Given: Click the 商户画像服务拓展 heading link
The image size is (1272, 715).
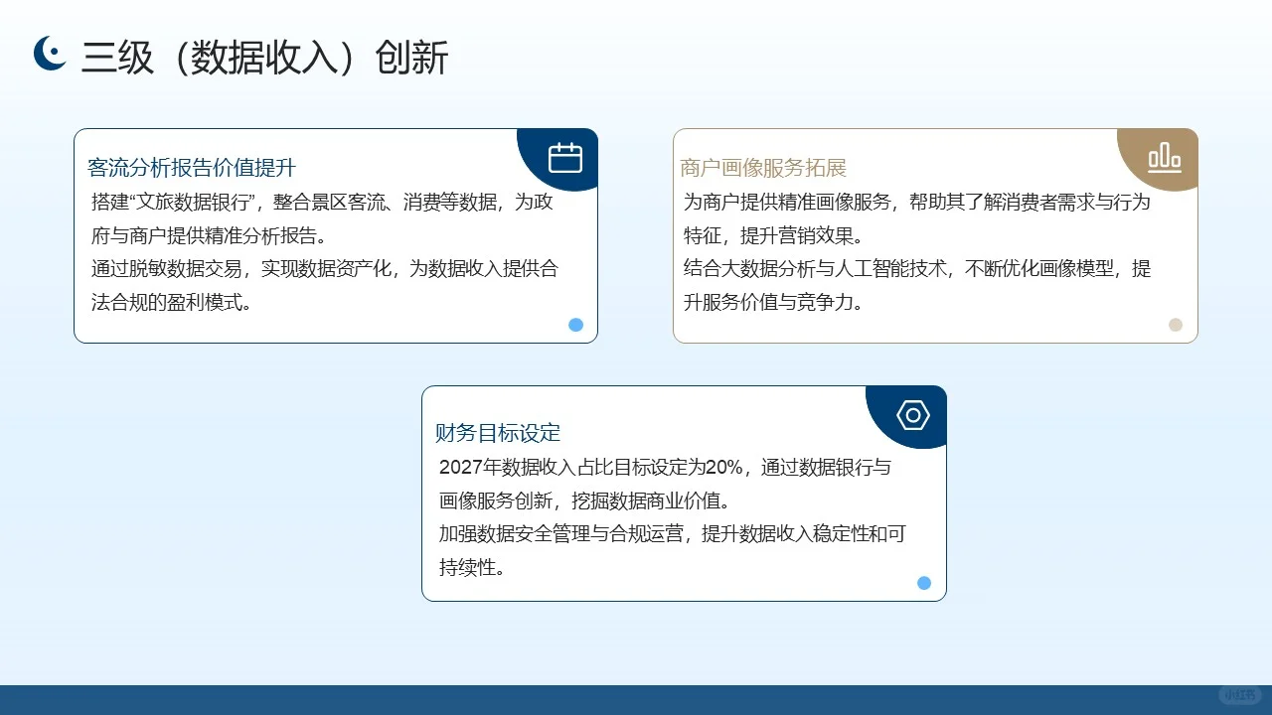Looking at the screenshot, I should tap(762, 167).
